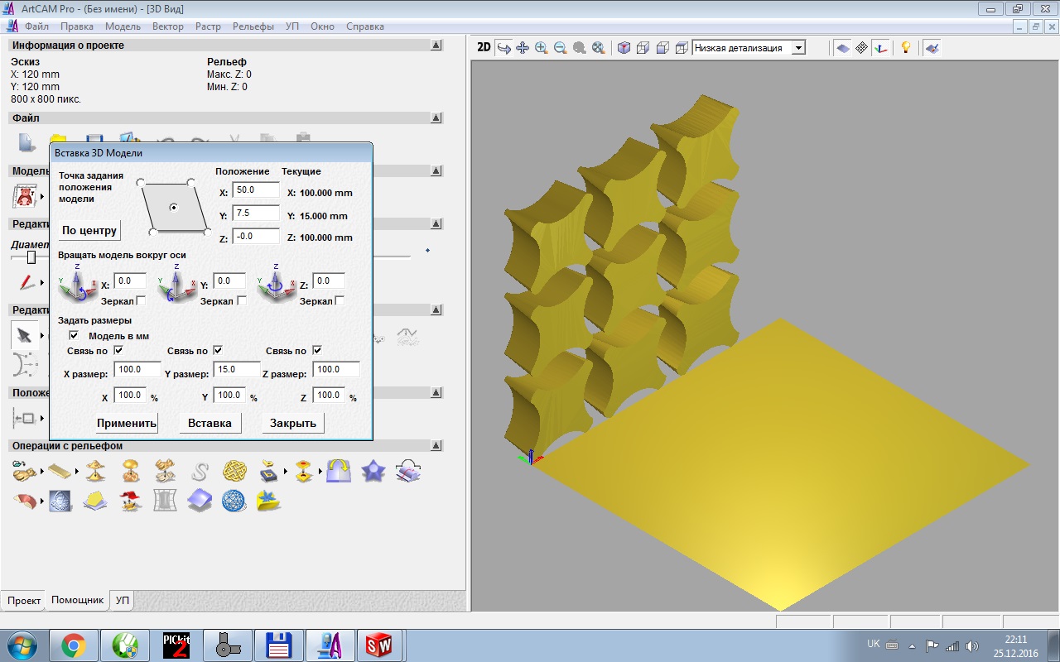Open the Справка menu
Screen dimensions: 1060x662
[x=365, y=26]
